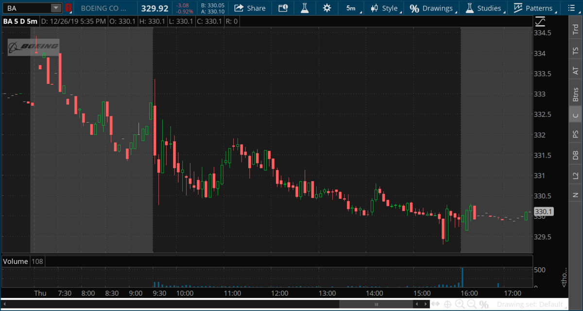The height and width of the screenshot is (311, 583).
Task: Click the price axis scale curve icon
Action: 540,21
